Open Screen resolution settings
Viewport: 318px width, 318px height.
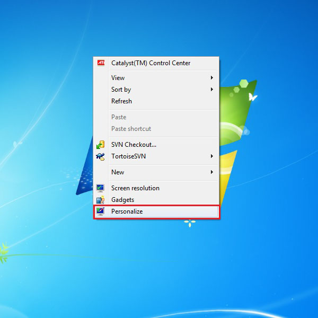(x=156, y=188)
